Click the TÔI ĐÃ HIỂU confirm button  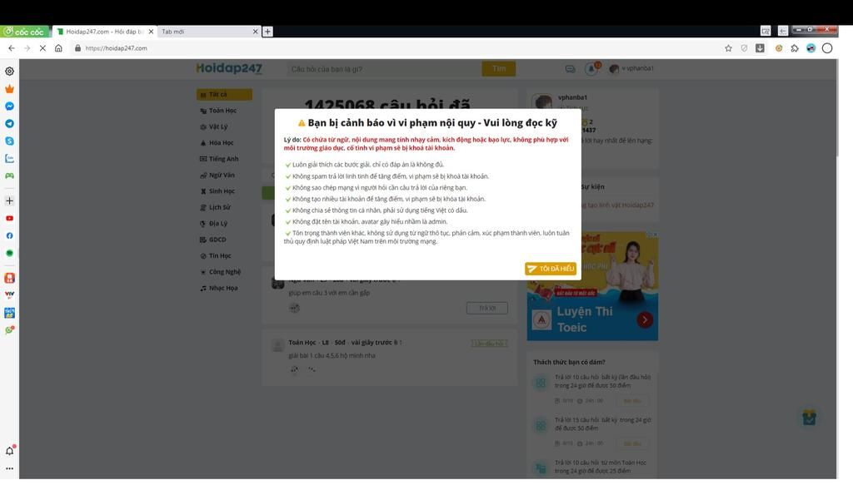pyautogui.click(x=551, y=269)
